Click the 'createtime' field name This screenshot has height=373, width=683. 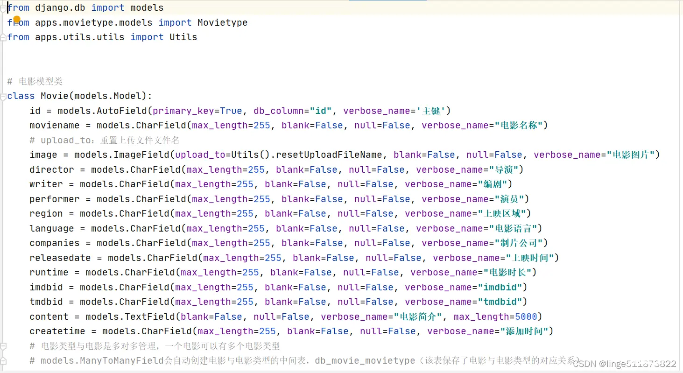(x=57, y=331)
